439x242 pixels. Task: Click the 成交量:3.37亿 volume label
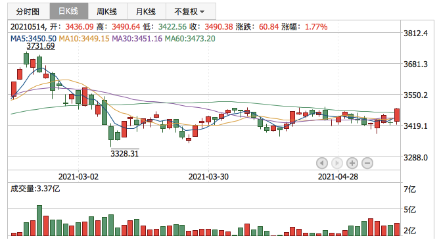tap(35, 189)
